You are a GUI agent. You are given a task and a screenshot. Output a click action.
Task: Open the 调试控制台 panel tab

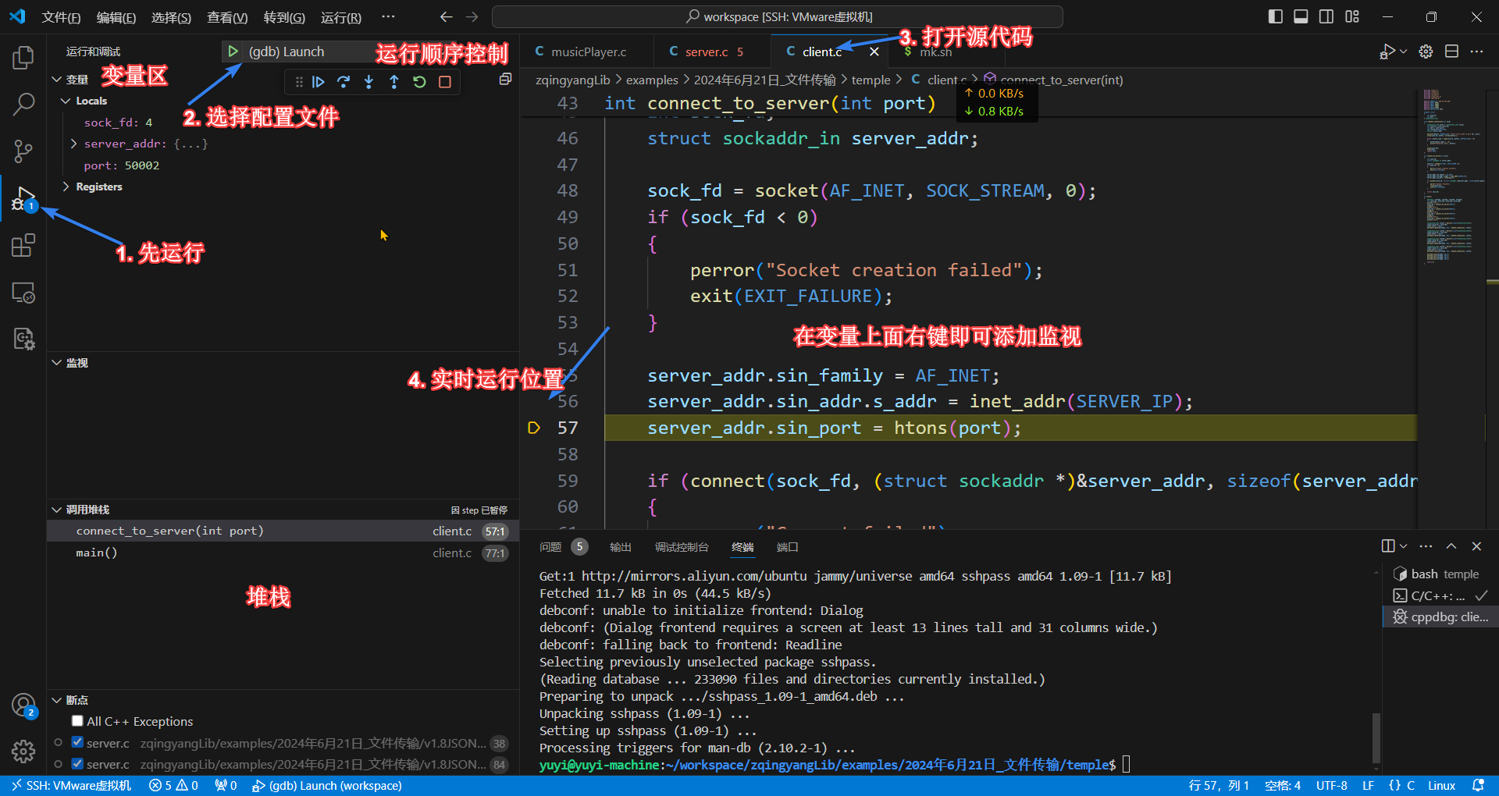[x=681, y=547]
